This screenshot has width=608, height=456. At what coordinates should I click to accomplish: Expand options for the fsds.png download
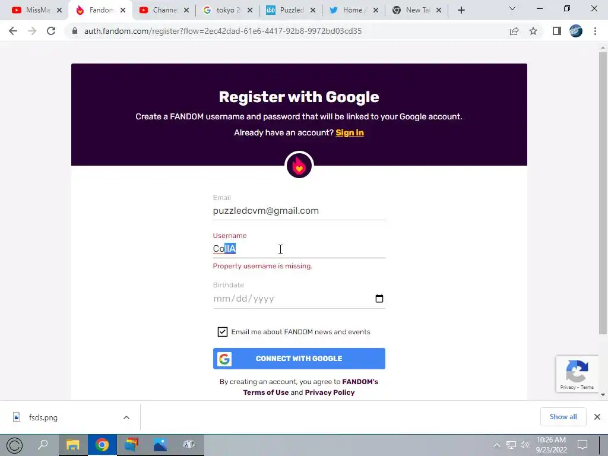(x=126, y=417)
